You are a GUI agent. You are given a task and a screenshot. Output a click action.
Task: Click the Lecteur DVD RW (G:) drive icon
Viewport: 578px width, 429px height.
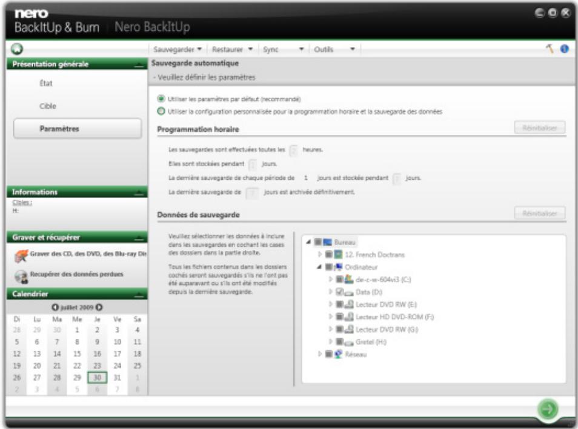click(x=349, y=329)
